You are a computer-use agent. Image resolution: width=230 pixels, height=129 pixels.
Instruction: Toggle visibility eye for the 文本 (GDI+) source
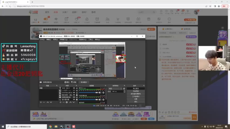74,88
